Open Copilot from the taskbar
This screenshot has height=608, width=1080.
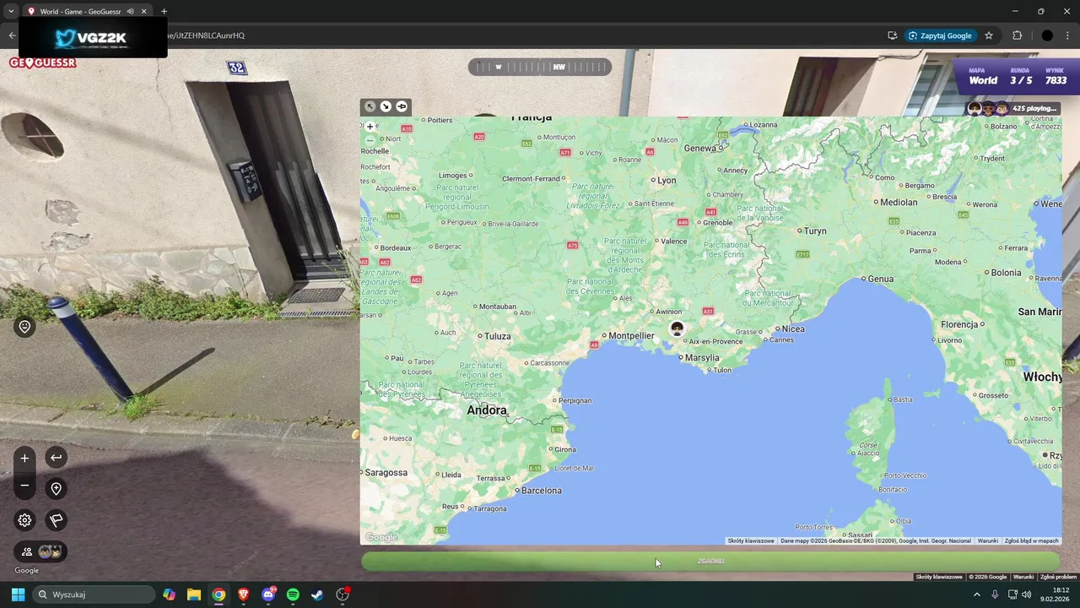pos(170,594)
